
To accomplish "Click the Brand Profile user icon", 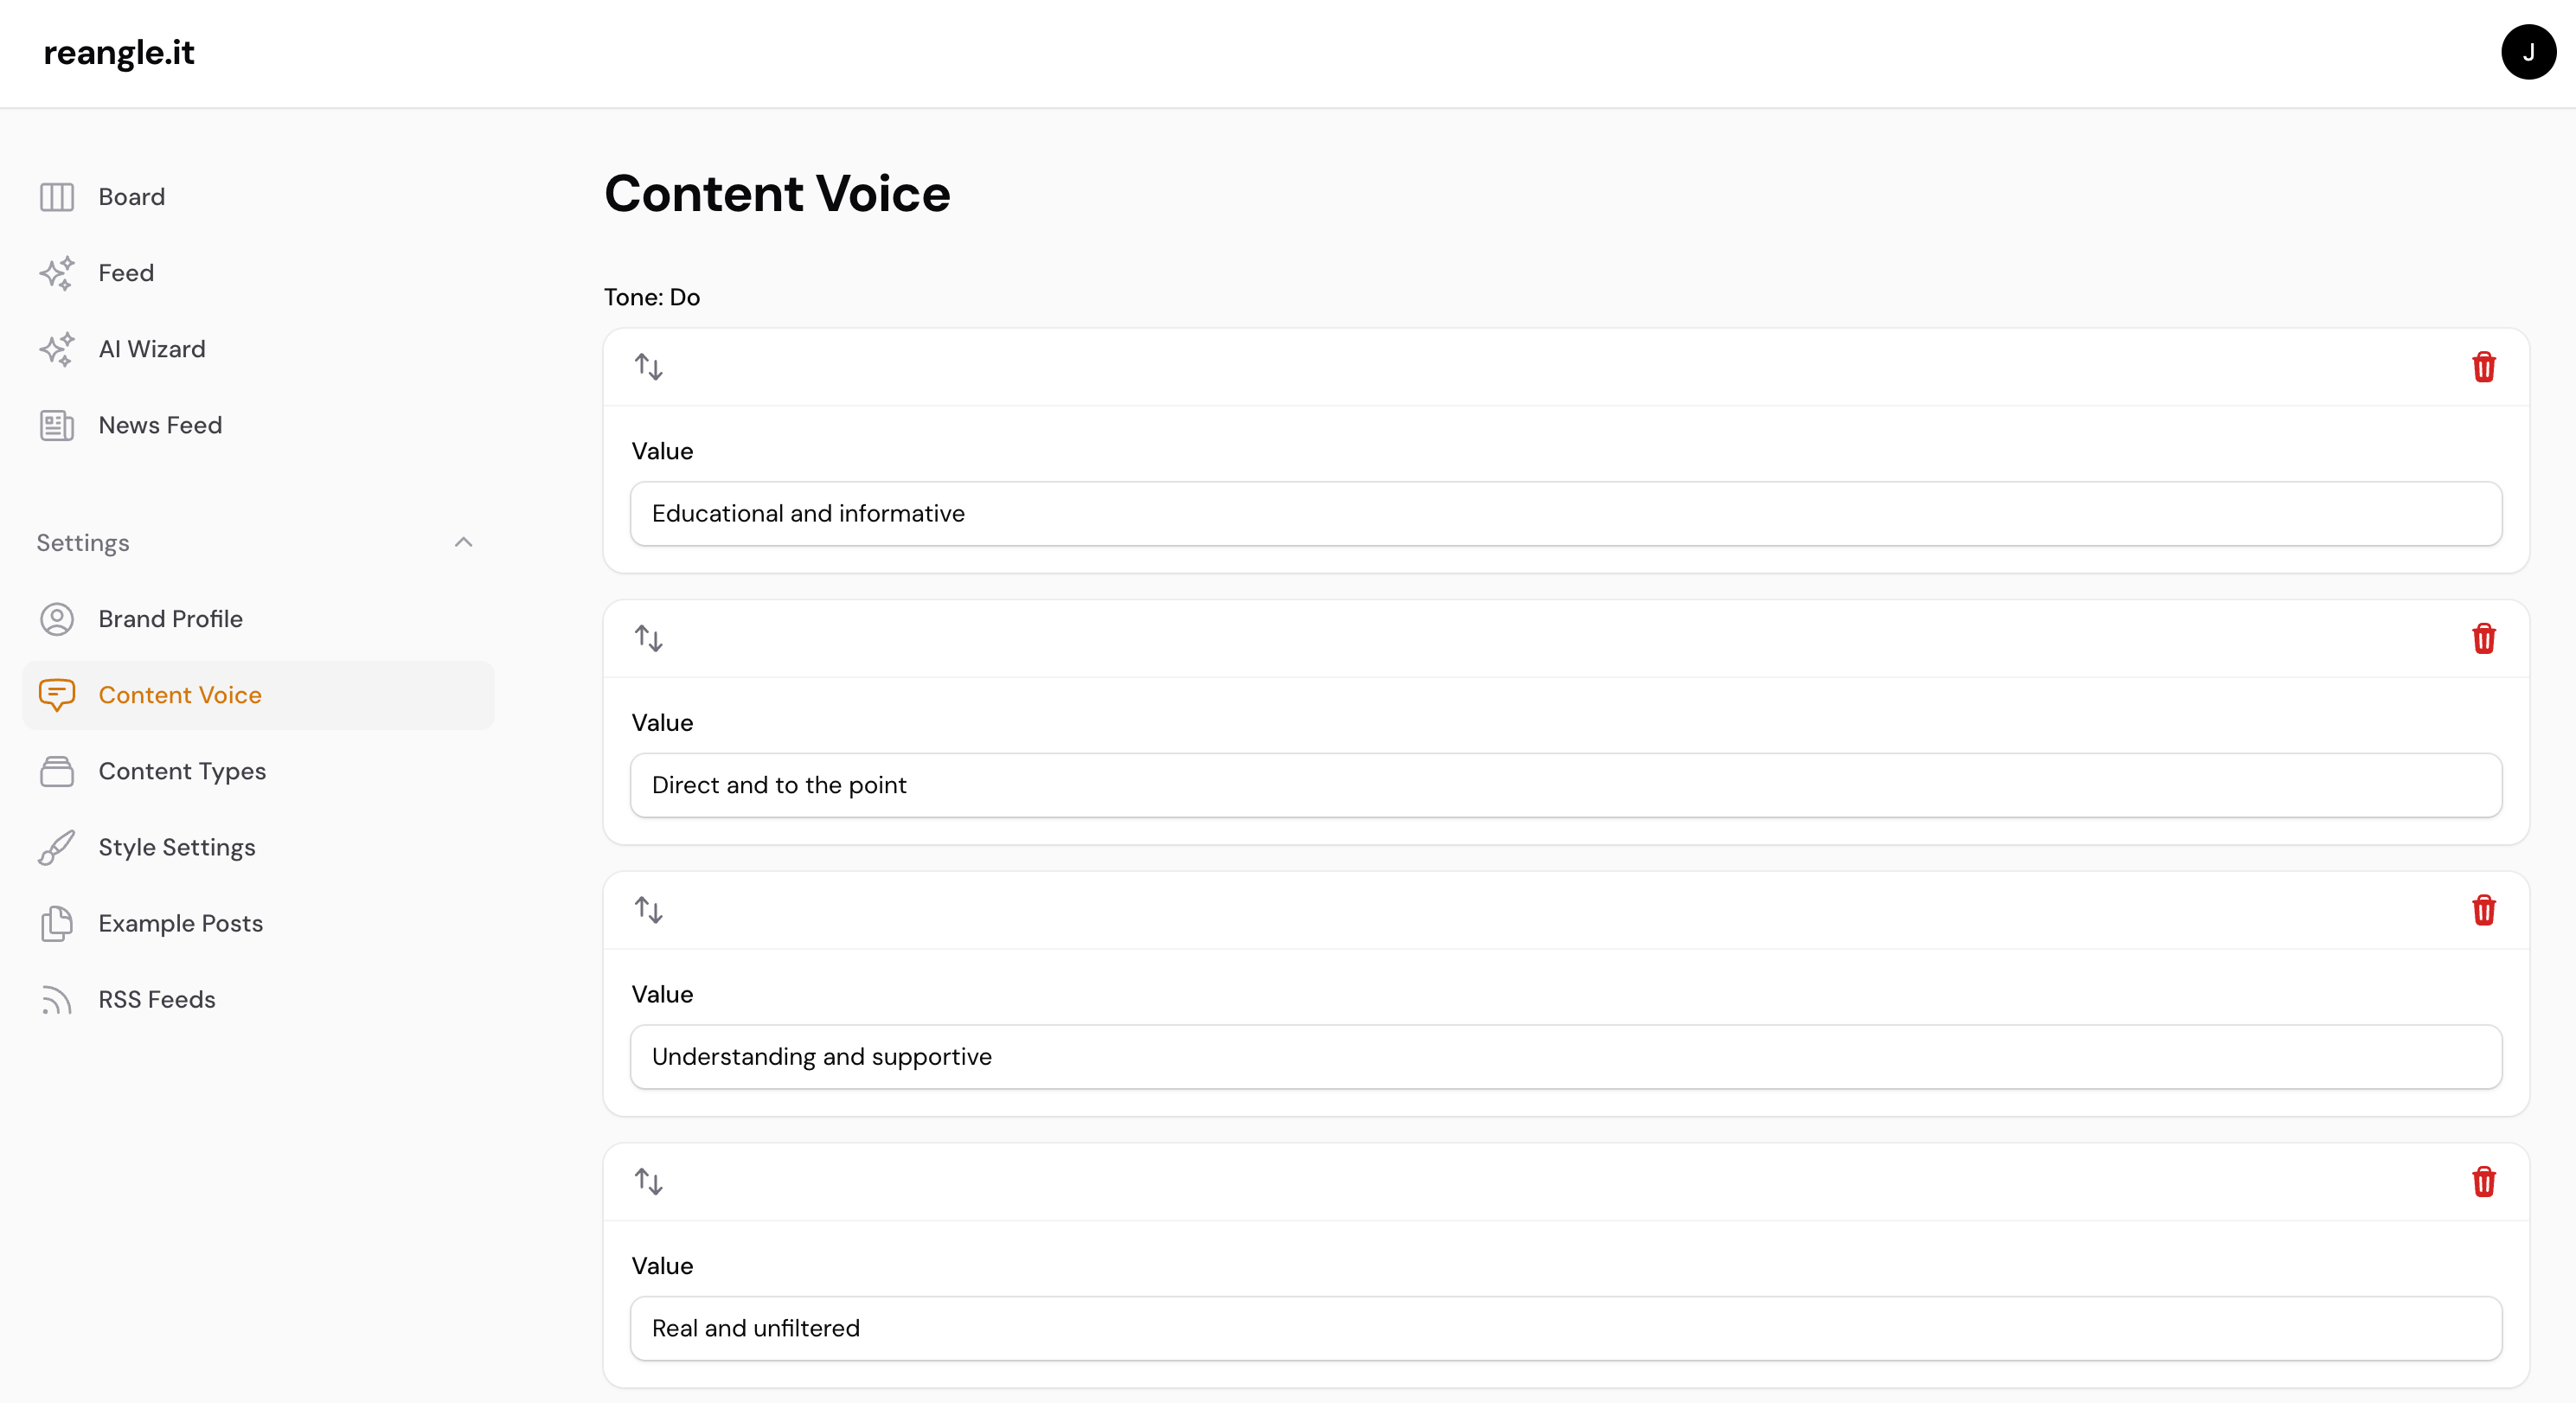I will [56, 619].
